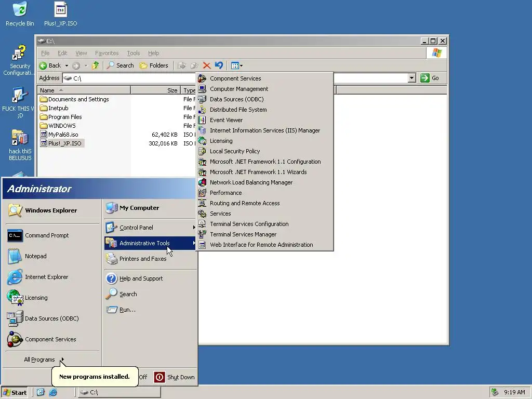Open Distributed File System
The height and width of the screenshot is (399, 532).
264,110
